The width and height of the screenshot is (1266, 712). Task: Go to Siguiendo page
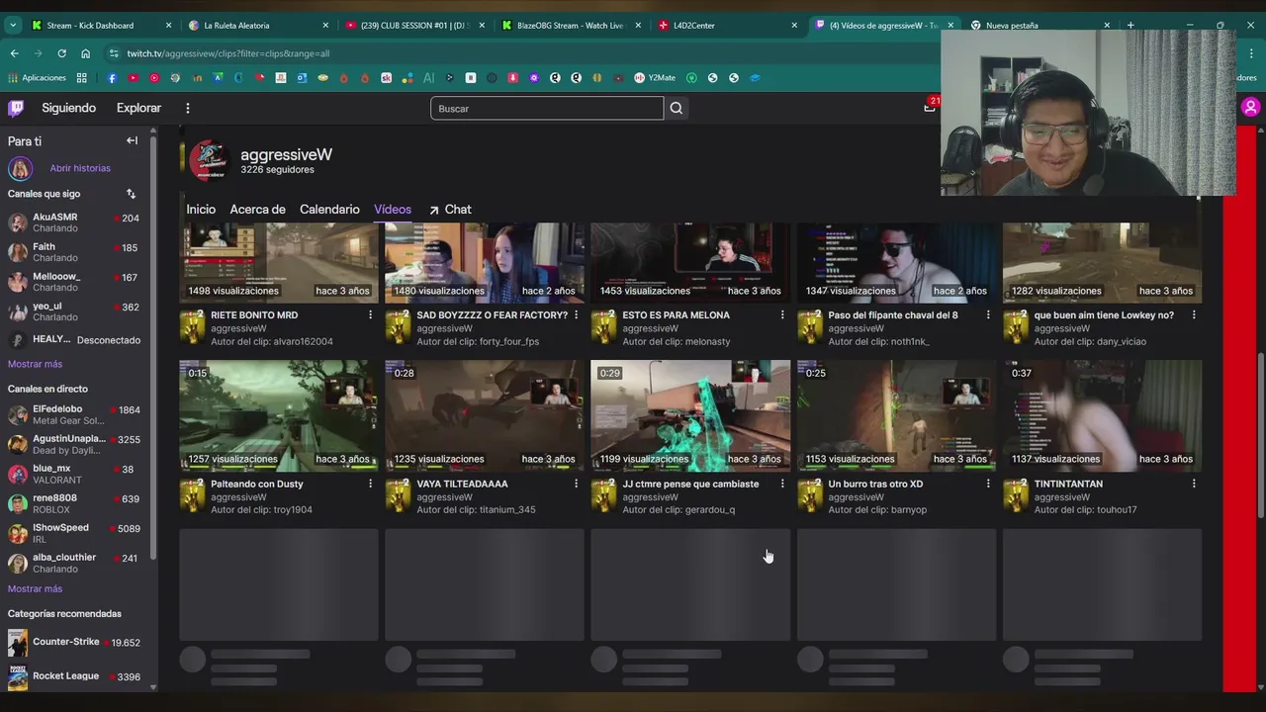point(68,108)
